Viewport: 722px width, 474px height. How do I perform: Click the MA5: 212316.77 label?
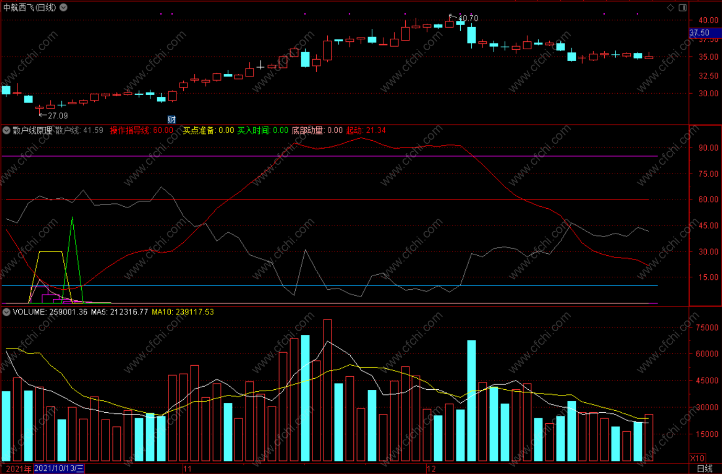119,312
